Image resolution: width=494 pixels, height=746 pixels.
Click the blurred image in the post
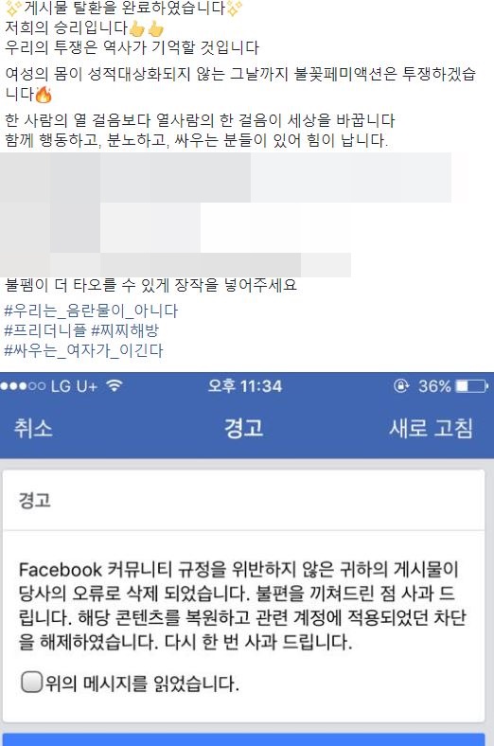pyautogui.click(x=226, y=215)
